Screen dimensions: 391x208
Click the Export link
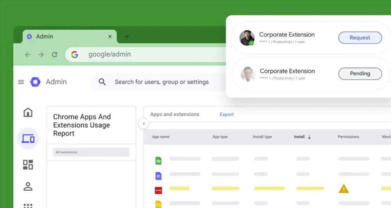pyautogui.click(x=227, y=114)
